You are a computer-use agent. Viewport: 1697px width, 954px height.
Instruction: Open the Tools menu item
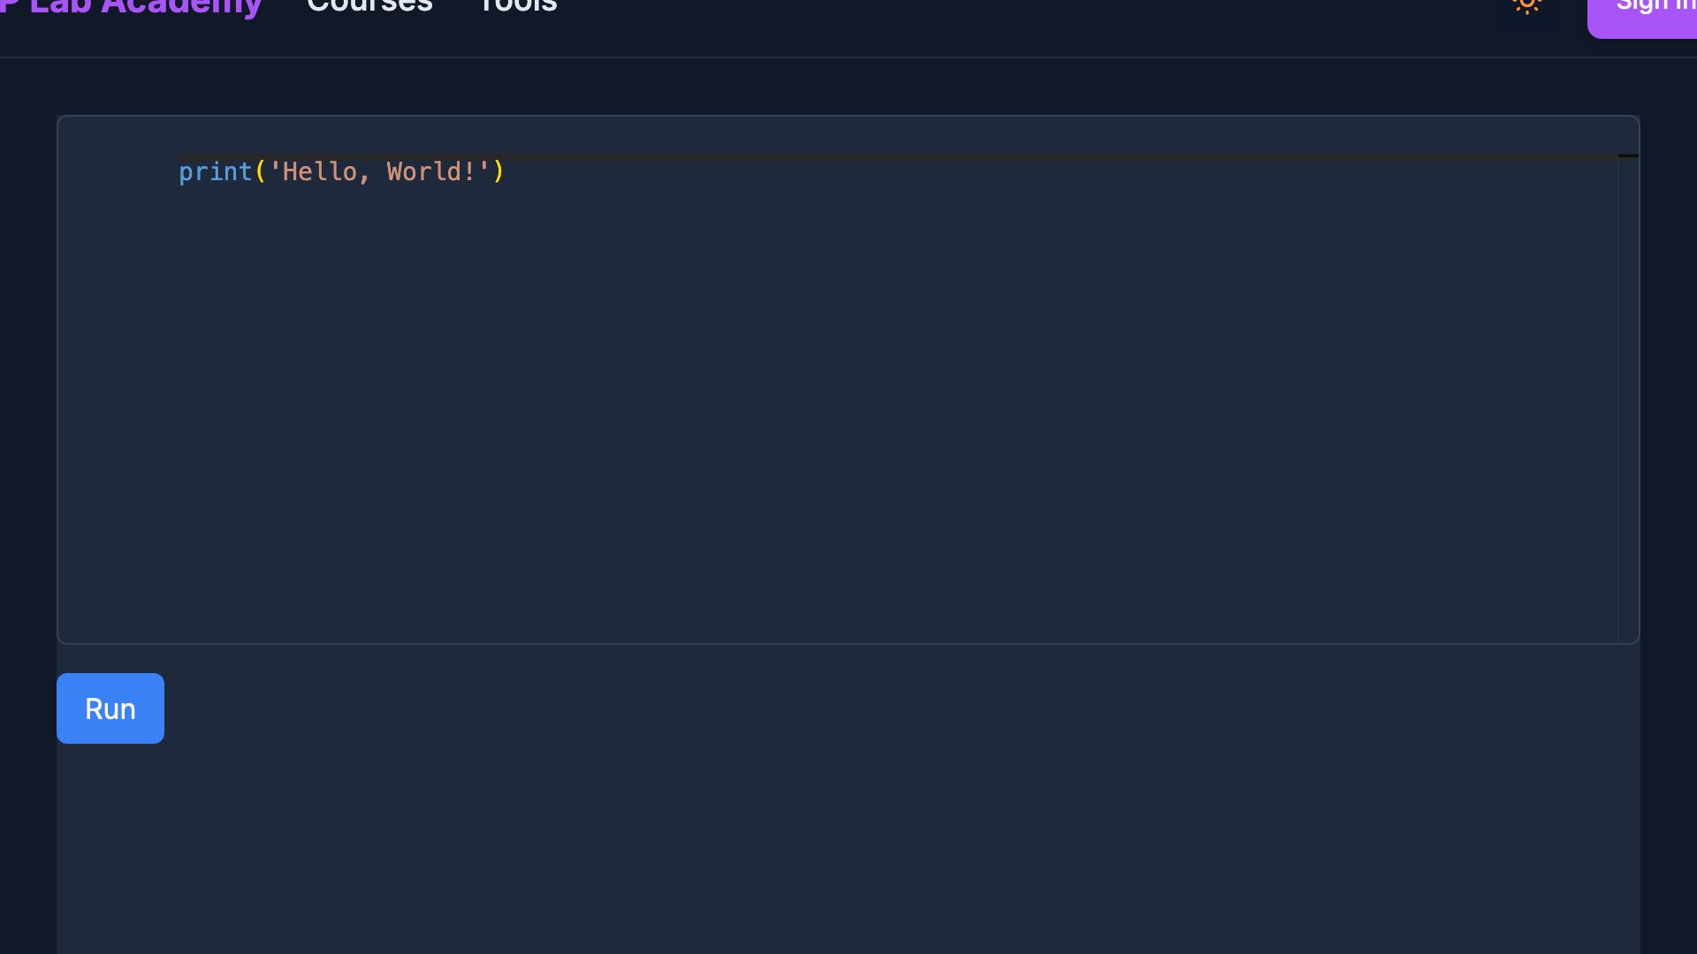tap(518, 5)
